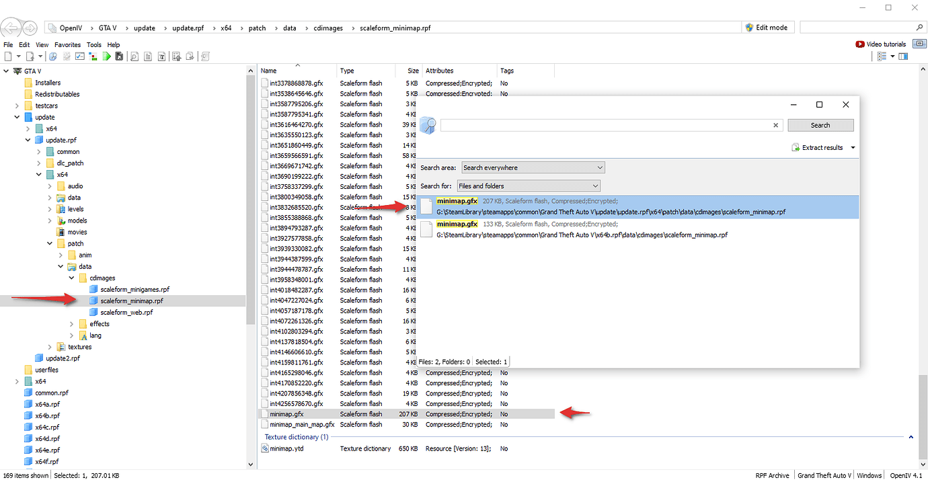Select the minimap.ytd texture dictionary file
The height and width of the screenshot is (480, 928).
click(x=286, y=448)
